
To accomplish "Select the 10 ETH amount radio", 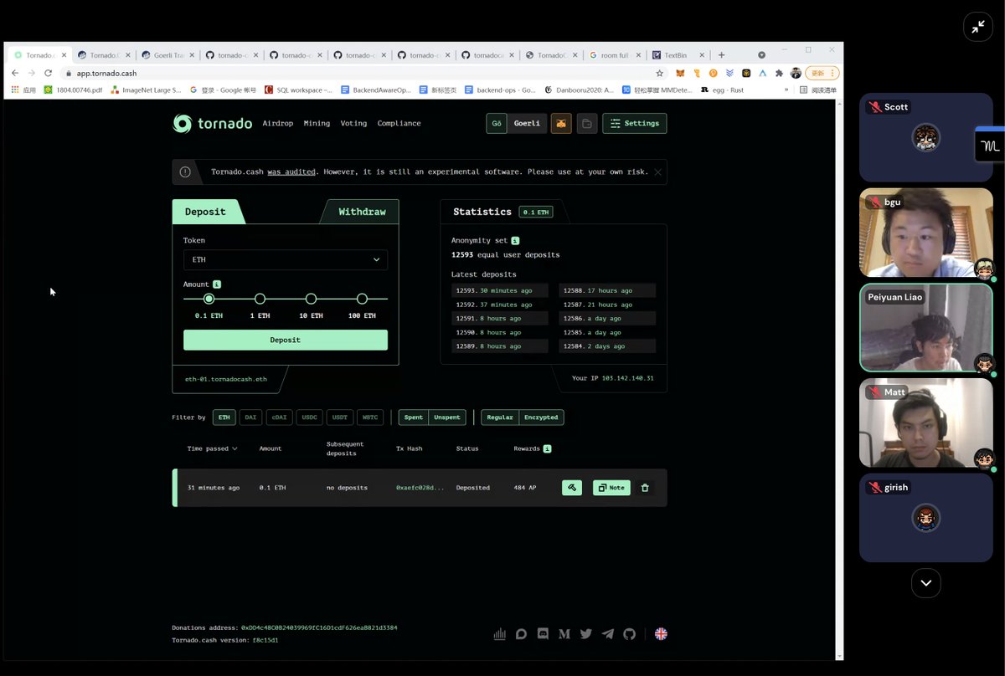I will pos(311,299).
